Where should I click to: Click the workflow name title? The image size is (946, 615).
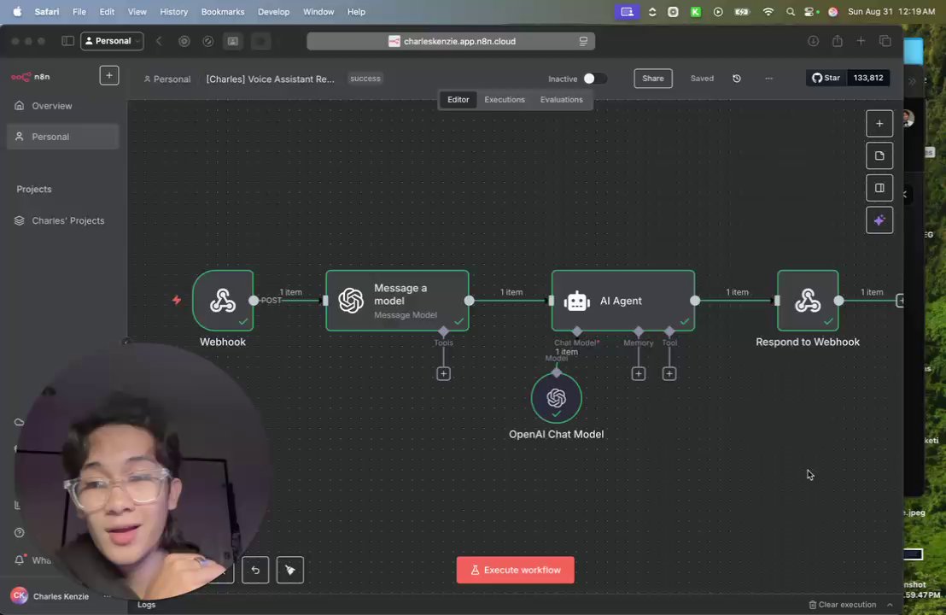[x=271, y=79]
